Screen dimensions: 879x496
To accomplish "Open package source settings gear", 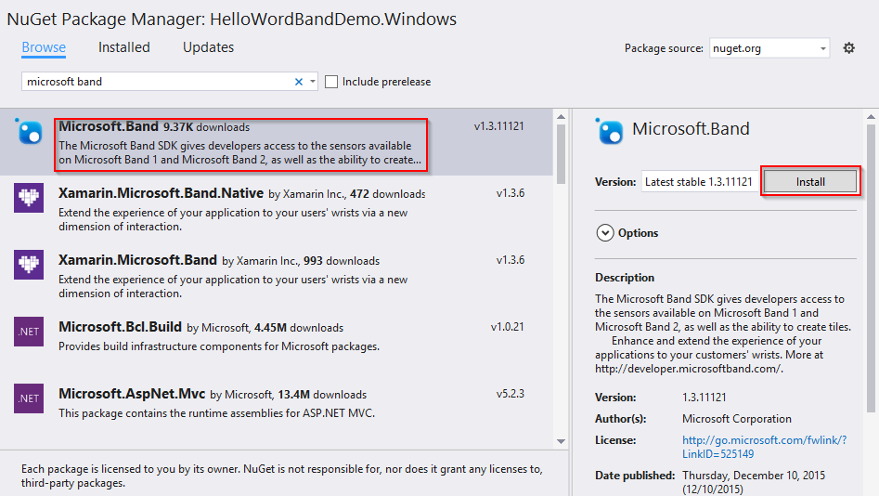I will click(x=848, y=48).
